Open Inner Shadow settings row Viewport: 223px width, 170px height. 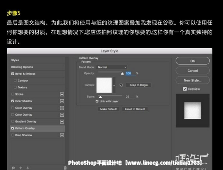(38, 101)
